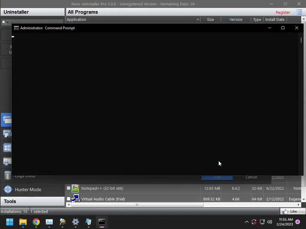Select the highlighted All Programs sidebar icon
The image size is (306, 229).
point(7,120)
